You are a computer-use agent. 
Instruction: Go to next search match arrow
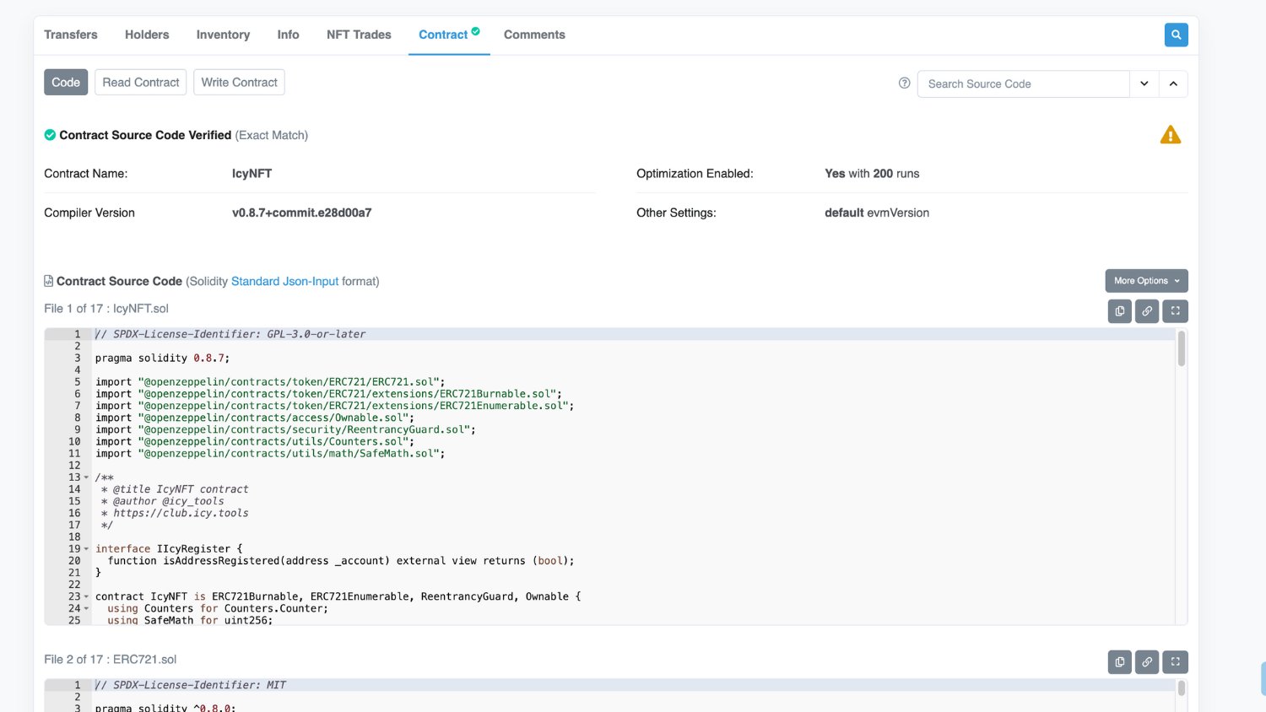tap(1144, 84)
